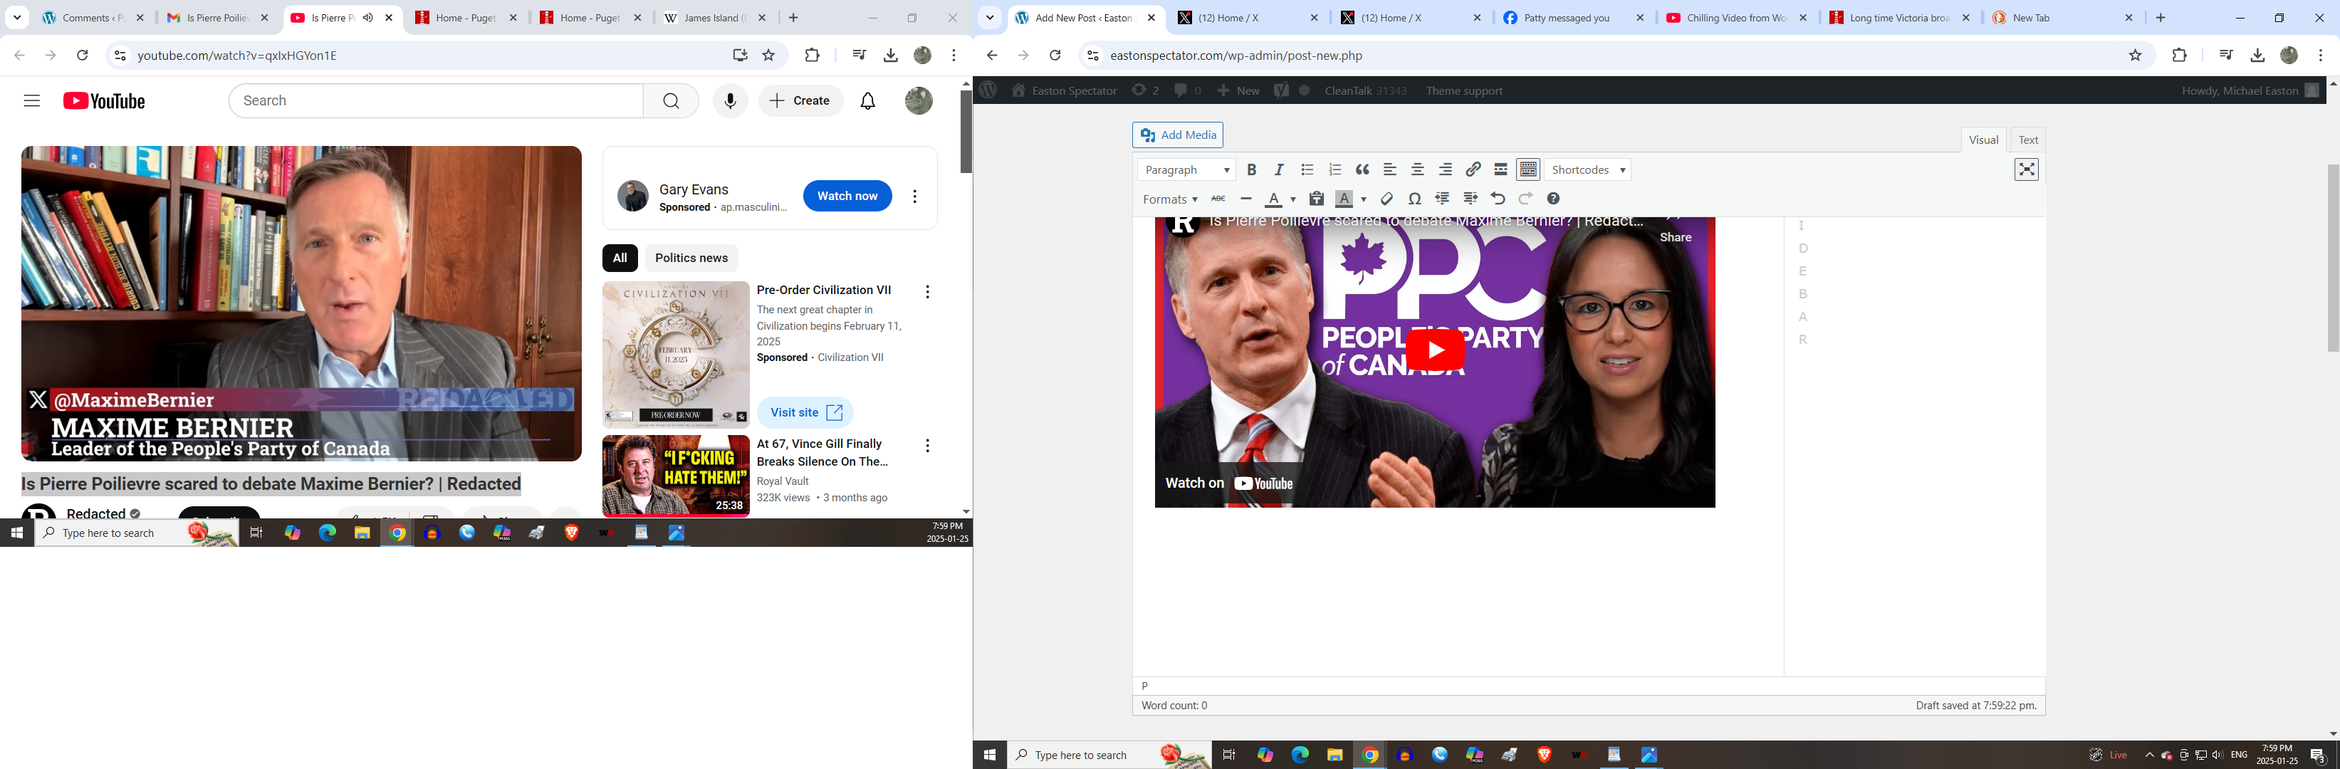This screenshot has width=2340, height=769.
Task: Start YouTube voice search with microphone
Action: [729, 101]
